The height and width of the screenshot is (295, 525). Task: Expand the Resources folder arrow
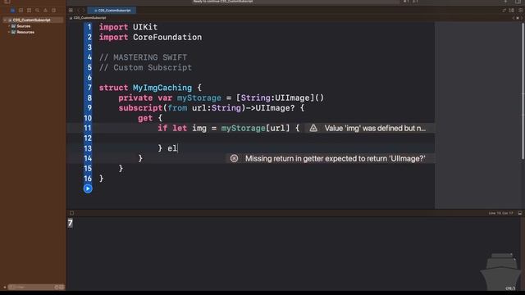(x=9, y=32)
